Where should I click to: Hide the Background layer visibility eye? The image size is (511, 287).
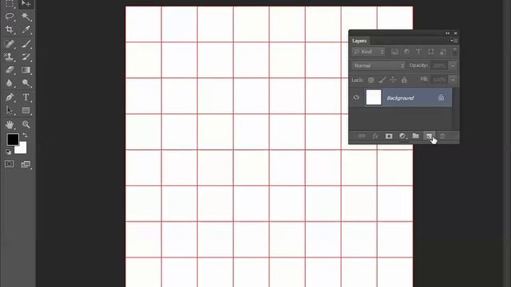(356, 97)
